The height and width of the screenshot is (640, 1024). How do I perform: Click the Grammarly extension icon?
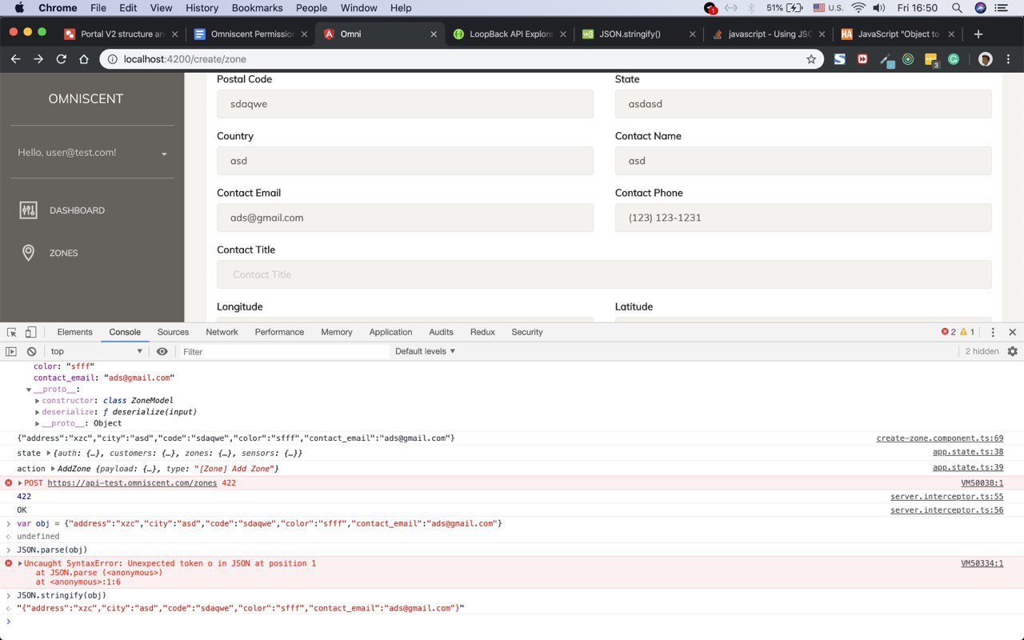point(954,59)
